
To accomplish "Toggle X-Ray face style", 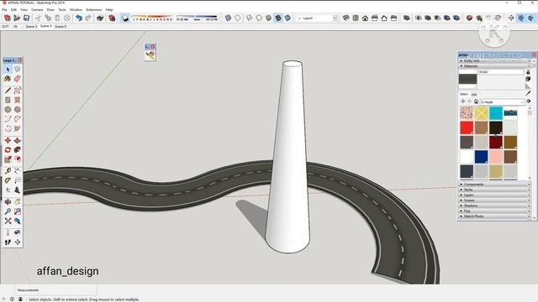I will point(228,18).
